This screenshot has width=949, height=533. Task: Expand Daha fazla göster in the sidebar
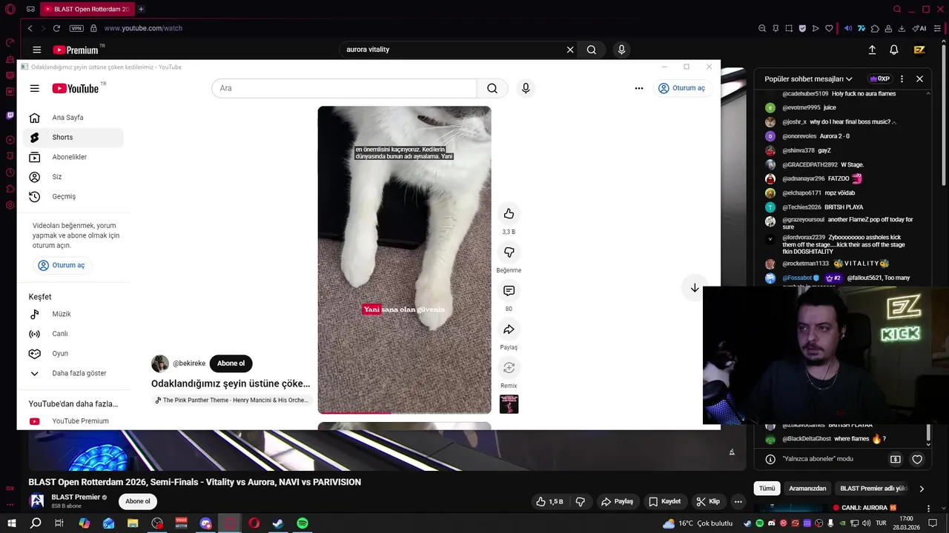point(73,373)
